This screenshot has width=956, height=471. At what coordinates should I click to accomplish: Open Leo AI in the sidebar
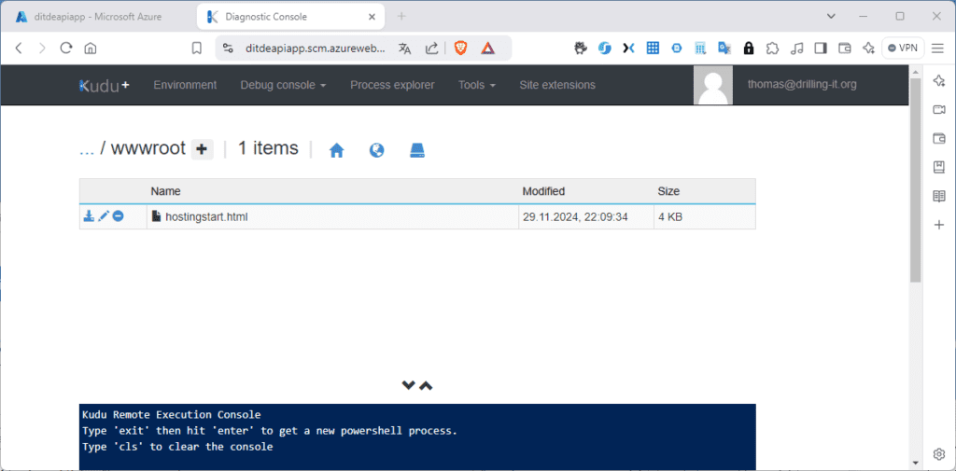click(x=939, y=81)
